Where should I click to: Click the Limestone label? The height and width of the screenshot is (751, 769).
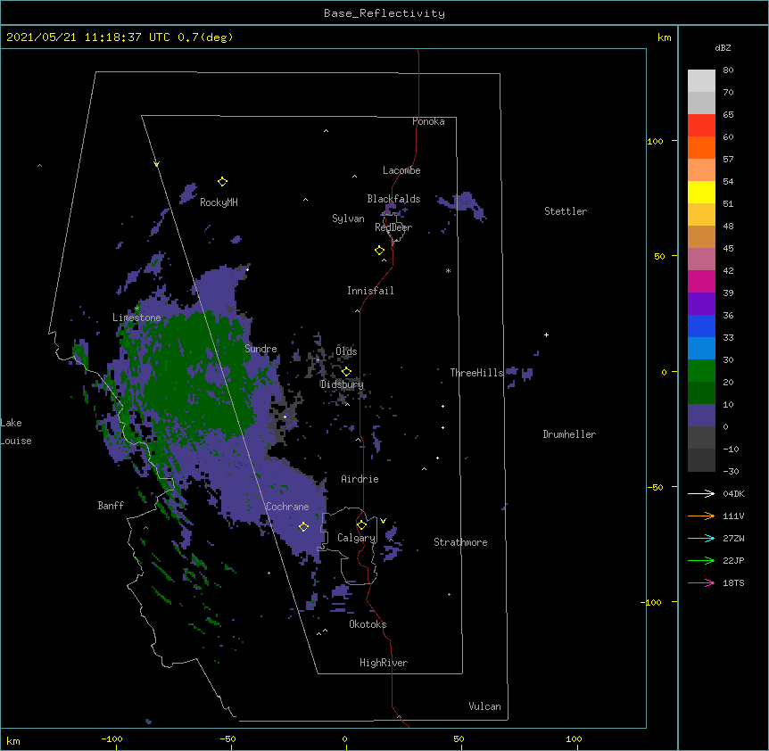pyautogui.click(x=136, y=318)
